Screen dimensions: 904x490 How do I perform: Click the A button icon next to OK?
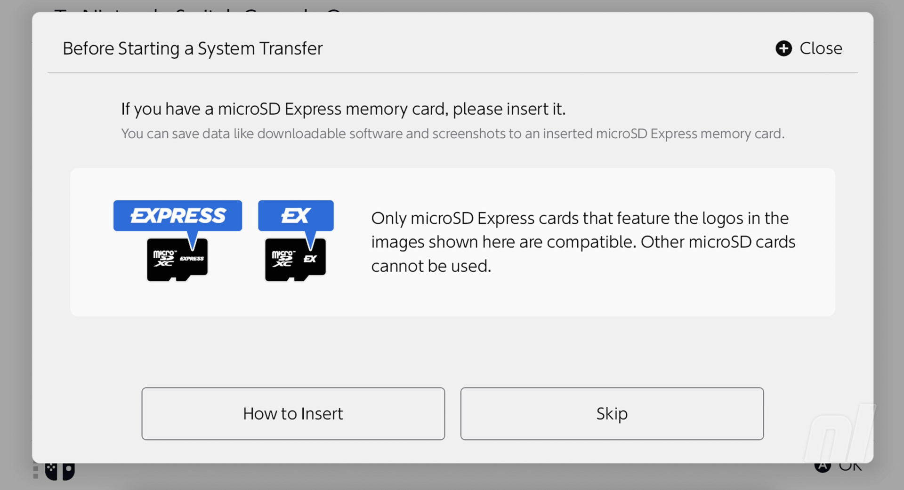pyautogui.click(x=822, y=467)
